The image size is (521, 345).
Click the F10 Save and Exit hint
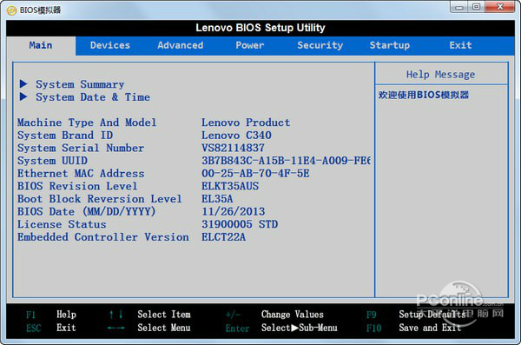[413, 328]
